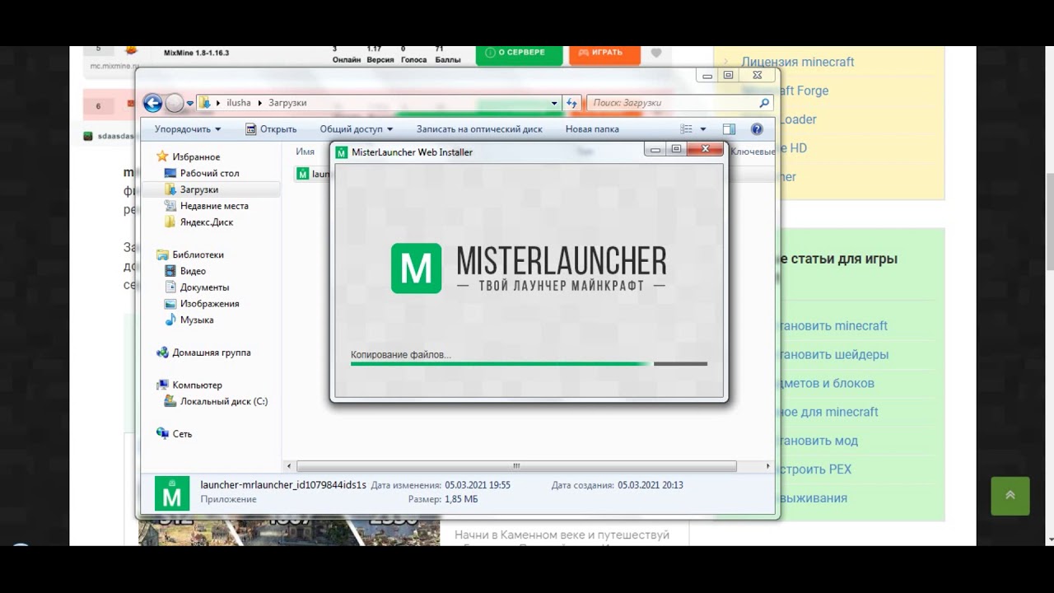The height and width of the screenshot is (593, 1054).
Task: Click the large MisterLauncher icon in details pane
Action: 172,493
